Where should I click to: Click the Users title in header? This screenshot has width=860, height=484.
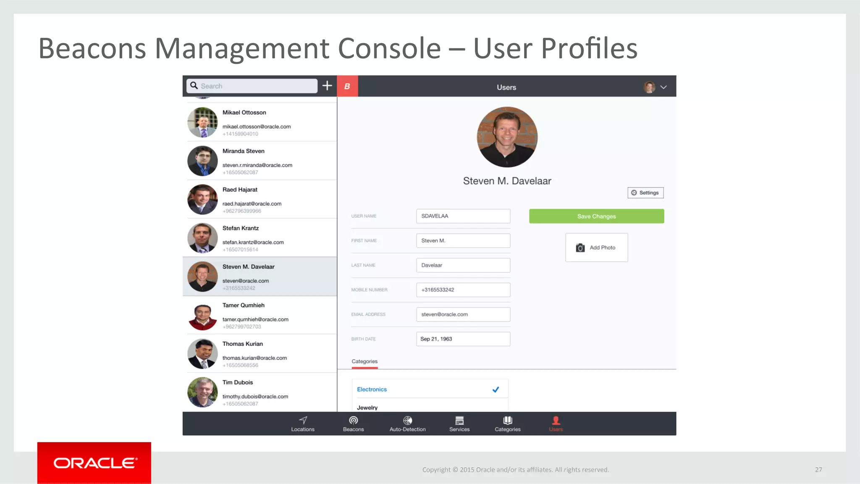(x=506, y=87)
